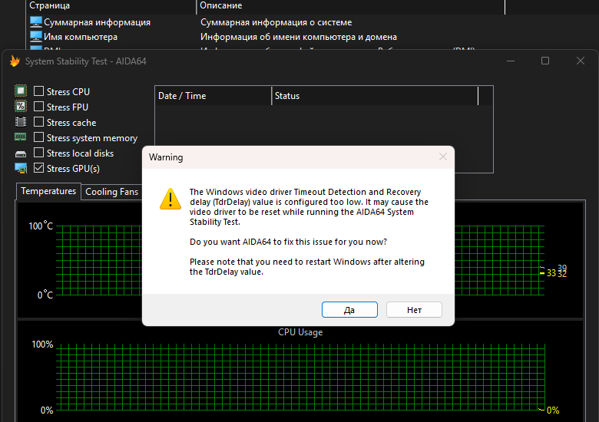Tick the Stress system memory checkbox
The image size is (599, 422).
pyautogui.click(x=38, y=137)
